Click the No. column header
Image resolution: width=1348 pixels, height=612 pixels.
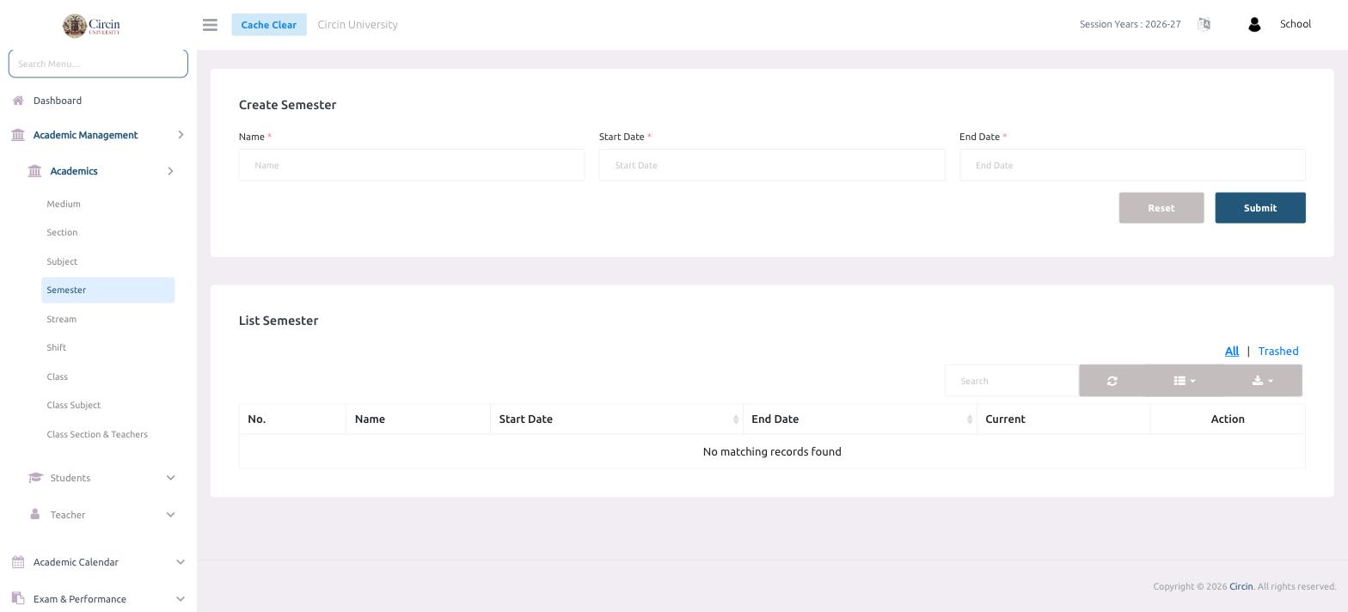(x=292, y=419)
